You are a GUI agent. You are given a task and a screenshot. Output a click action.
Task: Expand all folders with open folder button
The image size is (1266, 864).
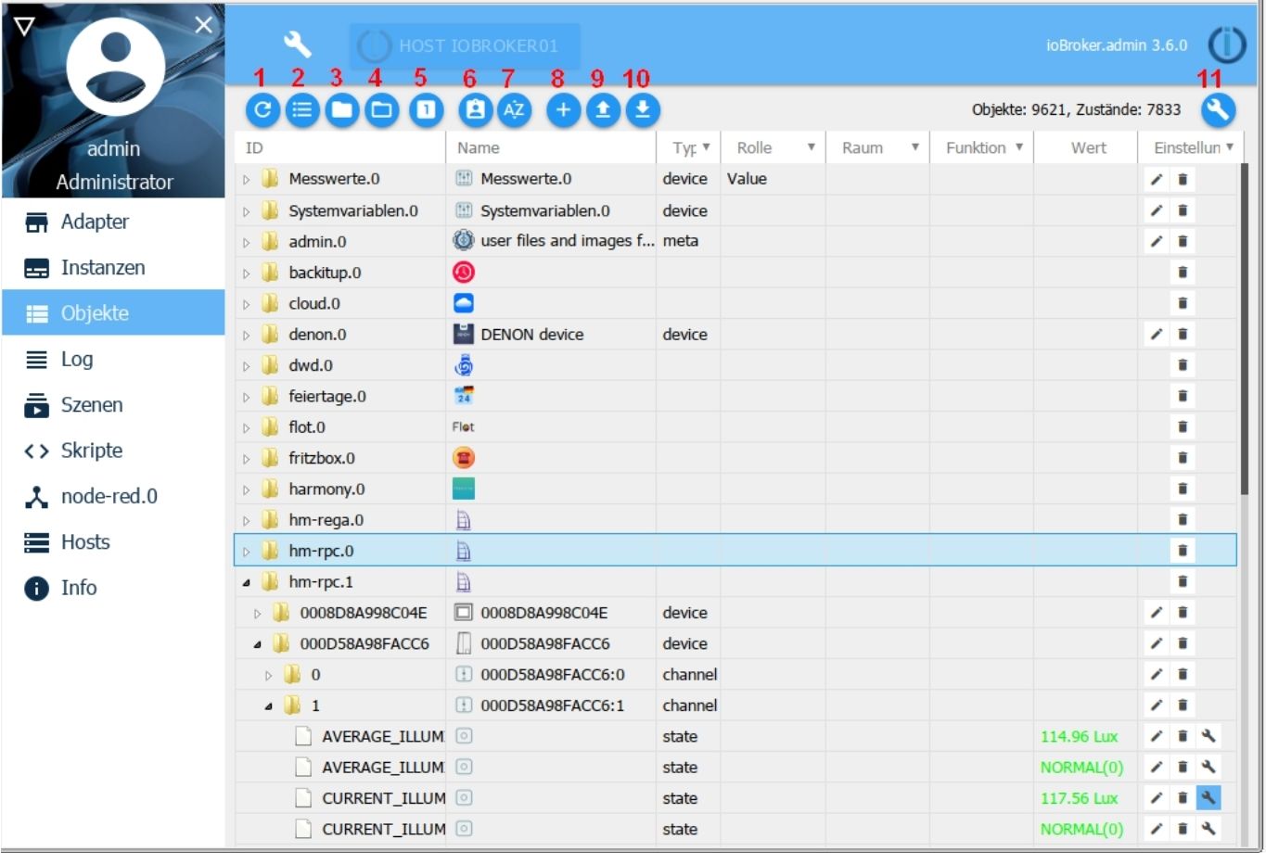(381, 110)
